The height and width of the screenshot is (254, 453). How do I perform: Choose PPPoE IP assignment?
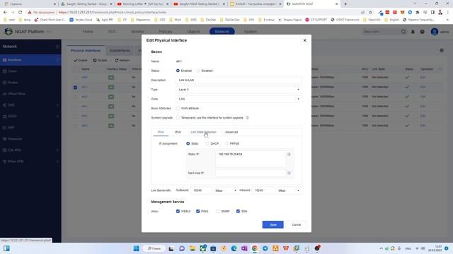226,143
